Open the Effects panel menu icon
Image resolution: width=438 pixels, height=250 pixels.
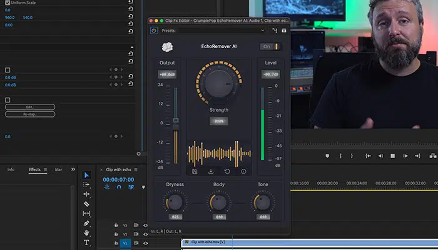pos(45,169)
